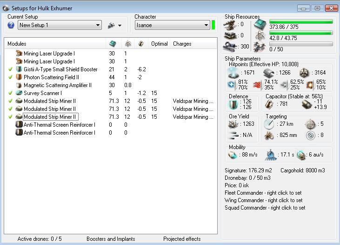Screen dimensions: 340x245
Task: Click the targeting range icon showing 27 km
Action: point(269,124)
